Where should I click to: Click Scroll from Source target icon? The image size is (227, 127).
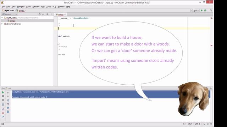coord(39,14)
